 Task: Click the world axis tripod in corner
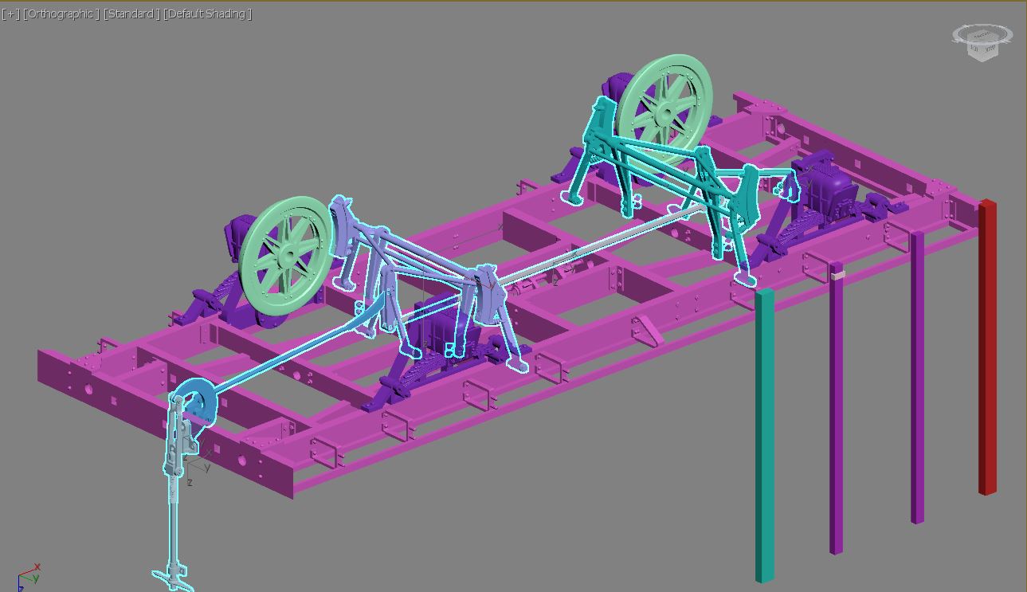click(29, 576)
